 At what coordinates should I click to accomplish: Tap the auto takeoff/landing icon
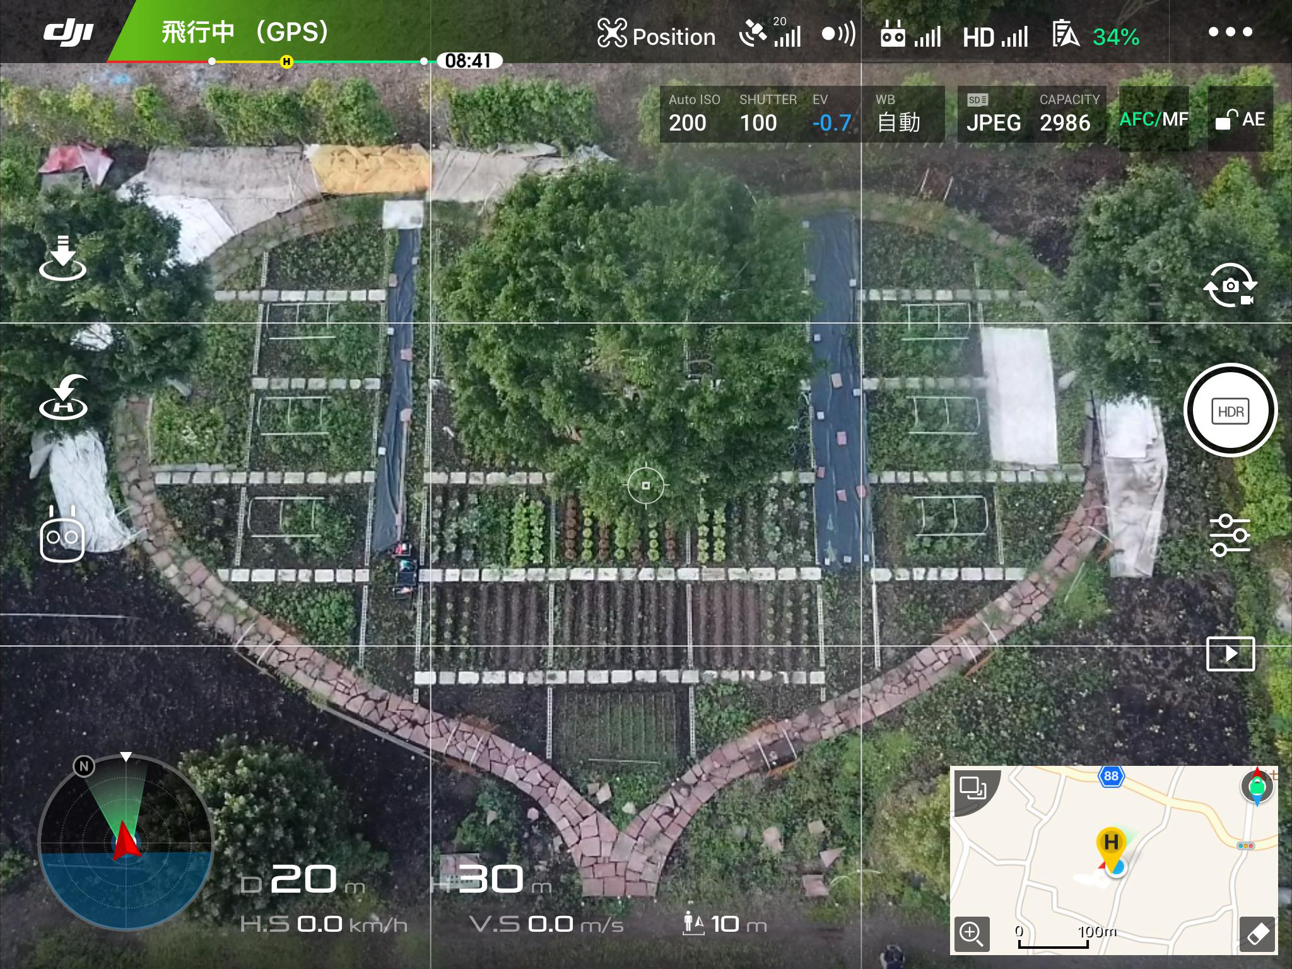(62, 259)
